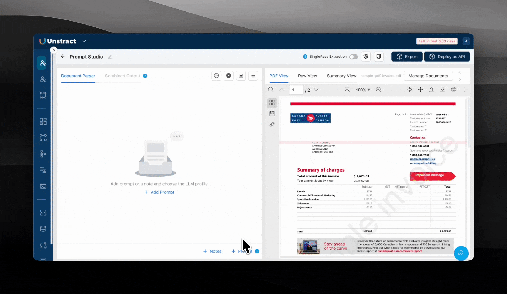Click the list view icon in parser toolbar
This screenshot has height=294, width=507.
point(253,76)
